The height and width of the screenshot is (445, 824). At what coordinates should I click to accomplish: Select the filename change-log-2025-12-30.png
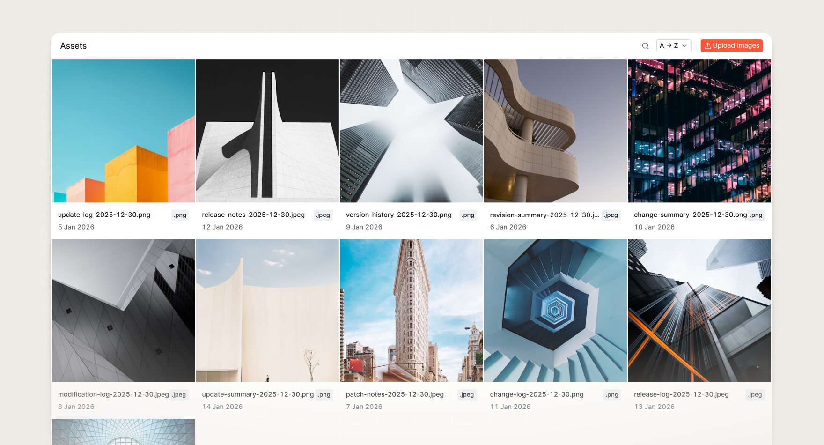click(537, 394)
